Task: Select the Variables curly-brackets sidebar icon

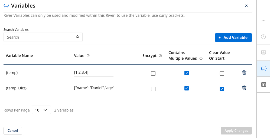Action: (263, 69)
